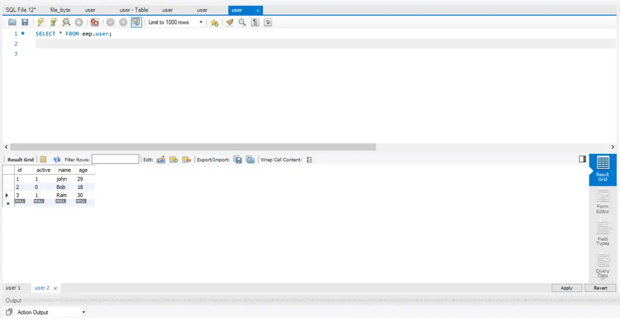This screenshot has height=319, width=620.
Task: Run Explain on the statement with the magnifier lightning icon
Action: (x=66, y=22)
